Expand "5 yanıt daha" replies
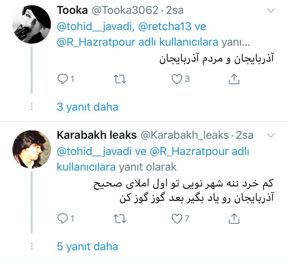 [x=88, y=247]
